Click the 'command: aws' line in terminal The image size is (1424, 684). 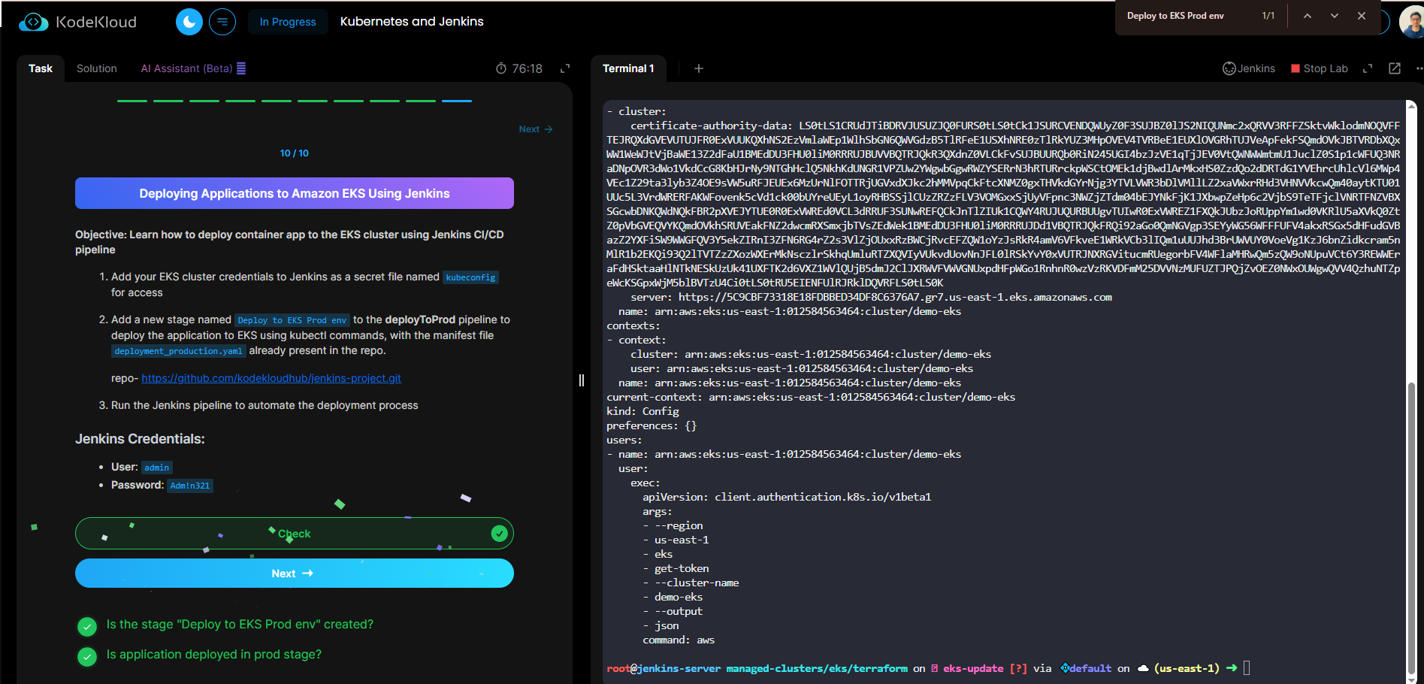click(x=679, y=640)
